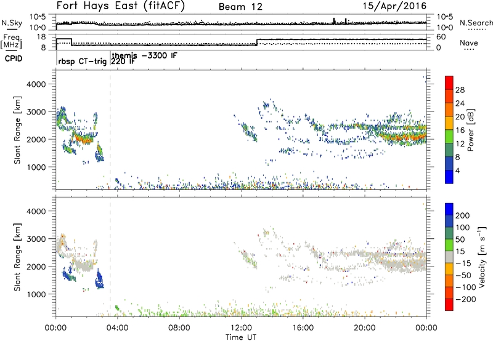Click the '60' tick on Nave axis

[x=441, y=37]
